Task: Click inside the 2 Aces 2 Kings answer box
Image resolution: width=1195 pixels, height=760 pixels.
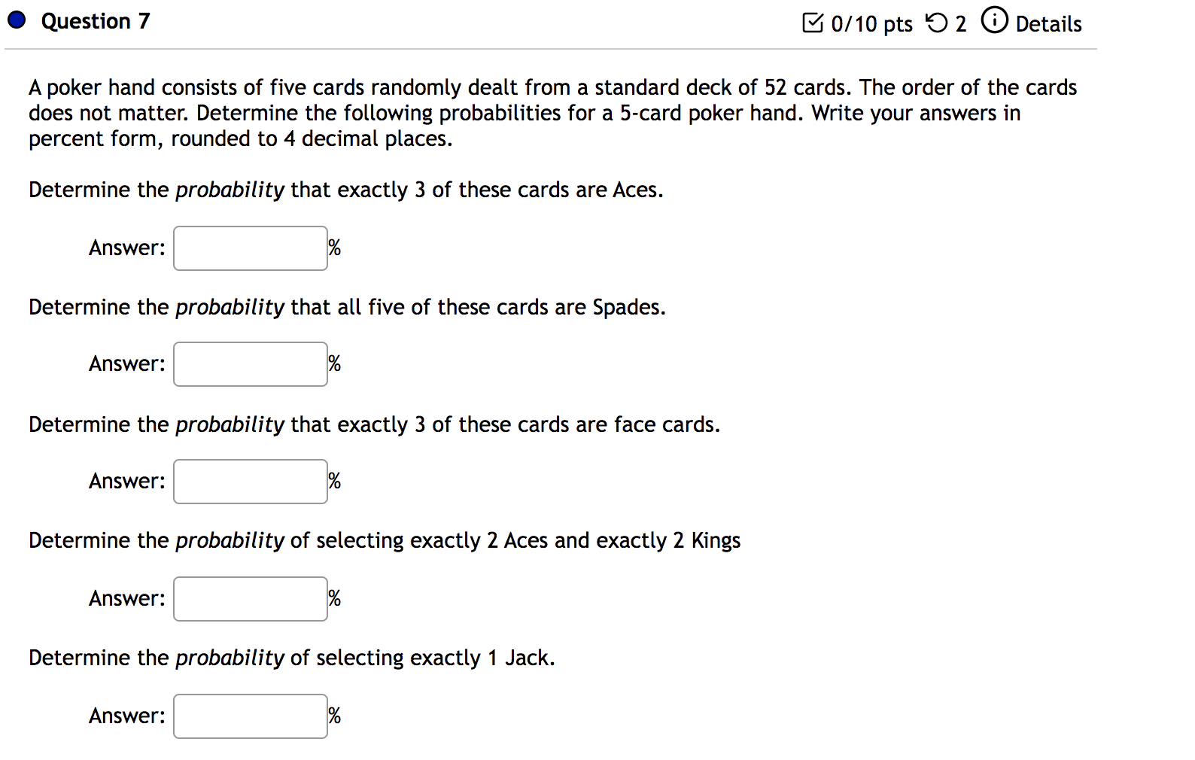Action: point(250,598)
